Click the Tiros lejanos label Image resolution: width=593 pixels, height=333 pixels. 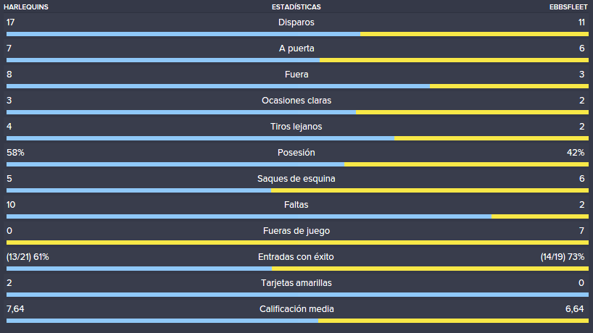(296, 127)
